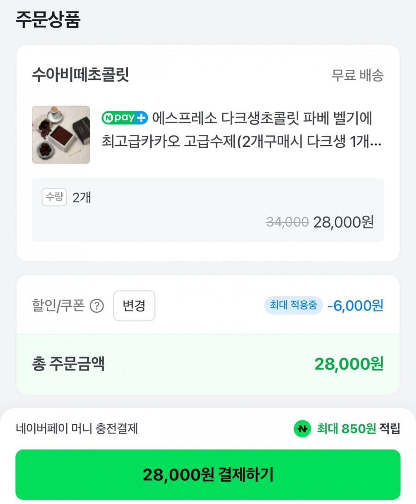Click the Npay plus badge icon

pyautogui.click(x=124, y=118)
